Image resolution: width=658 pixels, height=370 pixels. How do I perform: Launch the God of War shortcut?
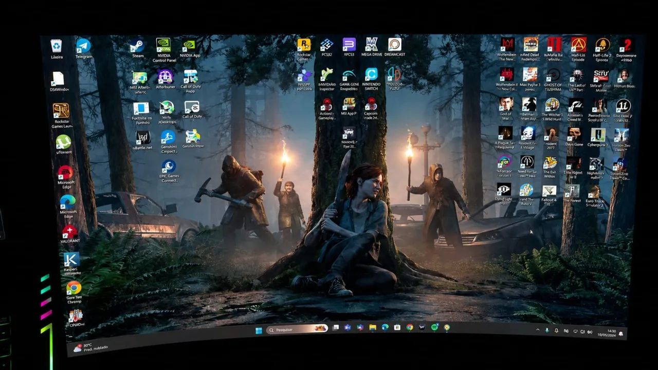pyautogui.click(x=506, y=108)
